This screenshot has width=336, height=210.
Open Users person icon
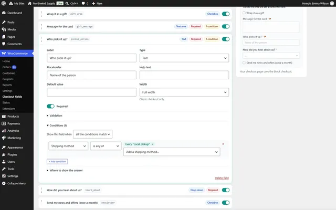click(x=4, y=162)
